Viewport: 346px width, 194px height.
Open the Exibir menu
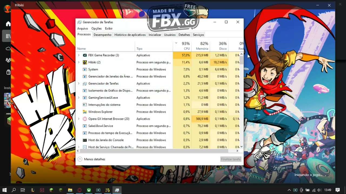click(109, 29)
